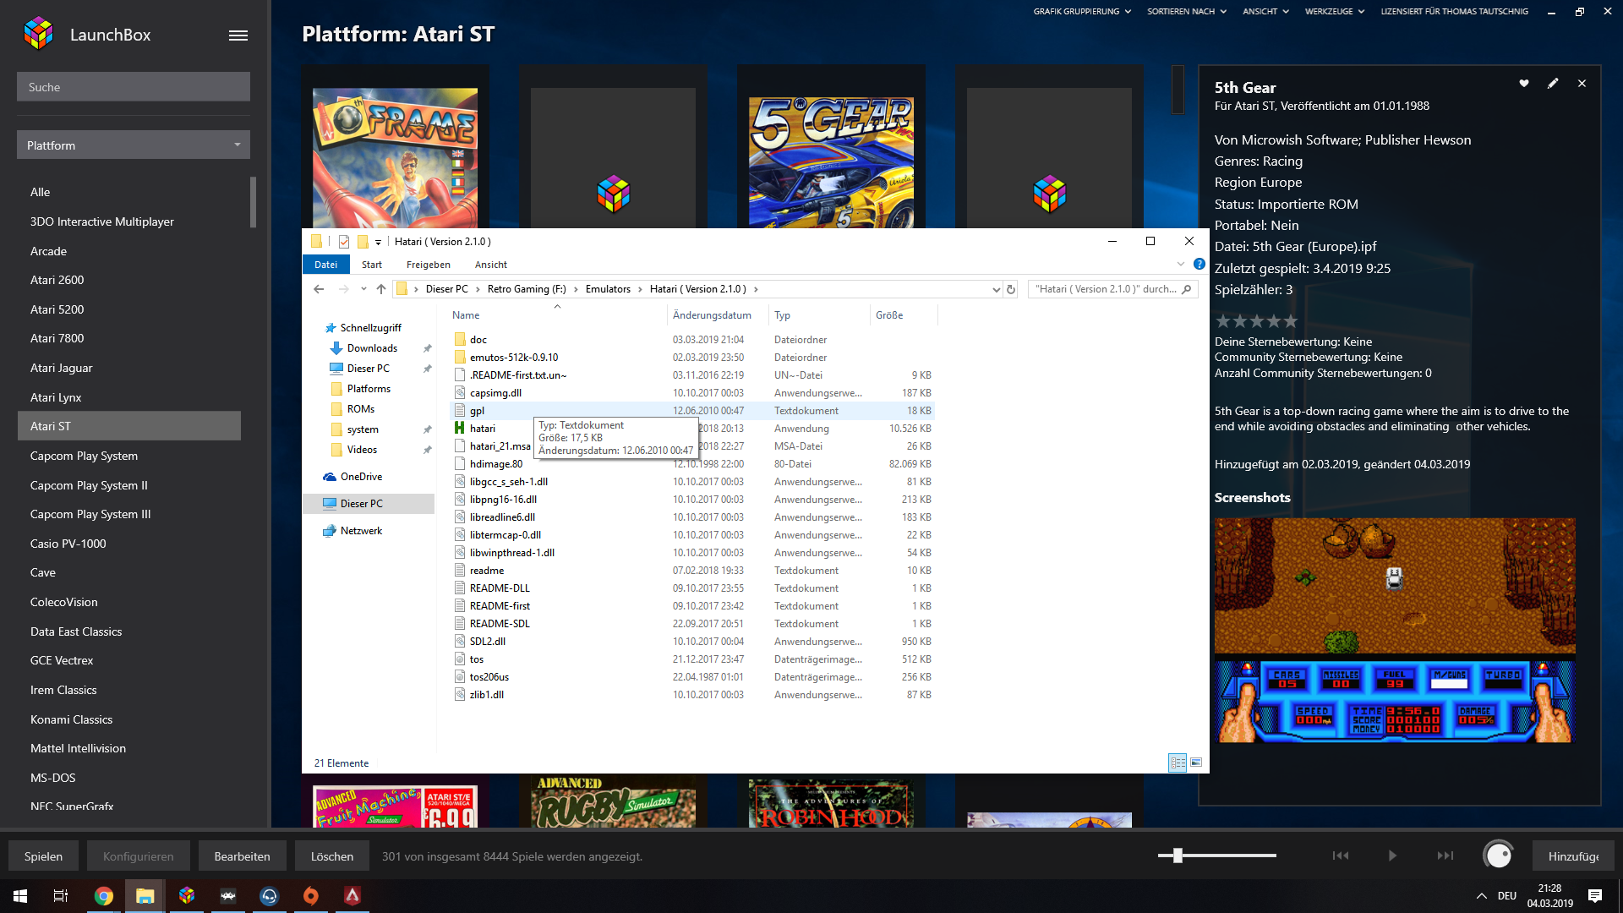This screenshot has height=913, width=1623.
Task: Open the Start ribbon tab
Action: [372, 265]
